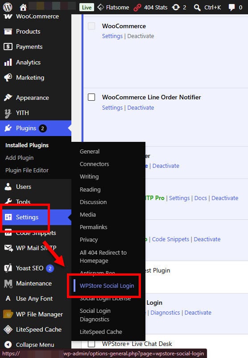Open Line Order Notifier Settings link
This screenshot has width=248, height=358.
112,107
